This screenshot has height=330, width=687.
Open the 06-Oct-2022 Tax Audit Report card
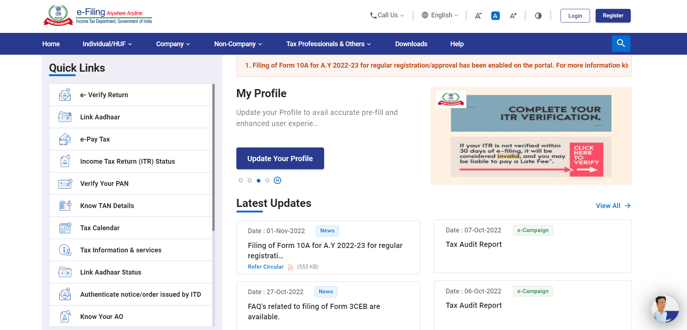(x=533, y=305)
